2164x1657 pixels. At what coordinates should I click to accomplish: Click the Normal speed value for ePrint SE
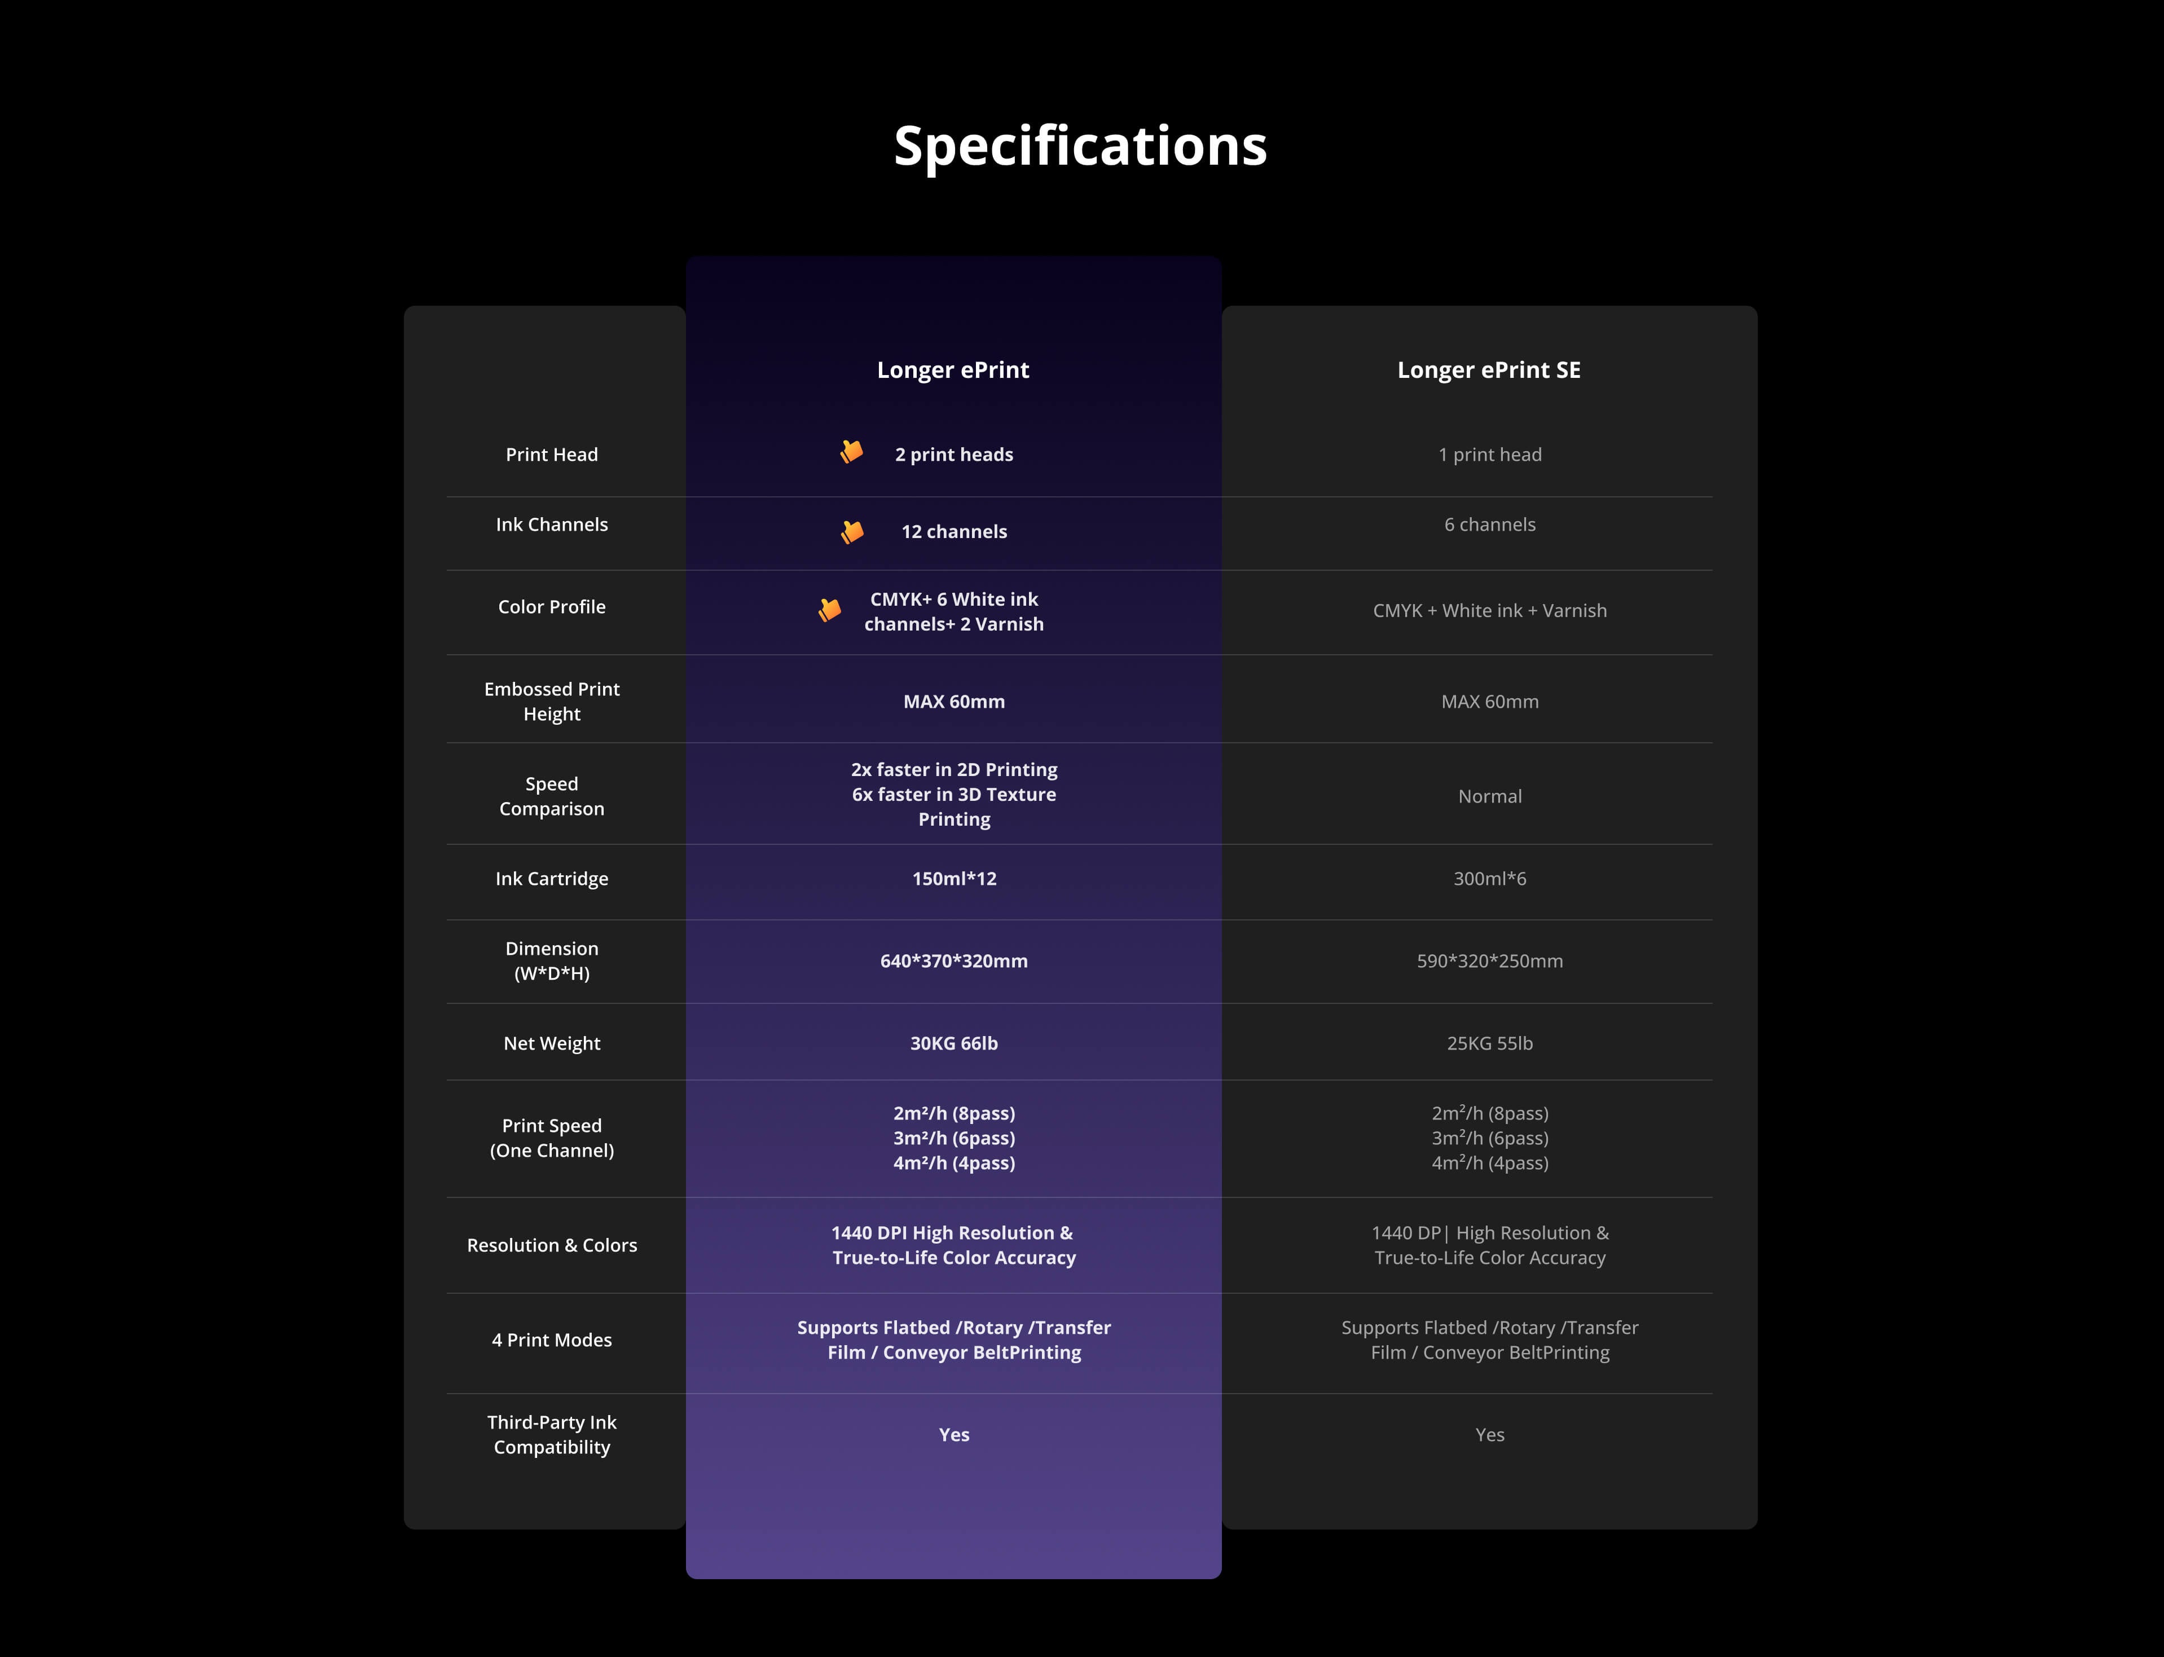click(1489, 796)
